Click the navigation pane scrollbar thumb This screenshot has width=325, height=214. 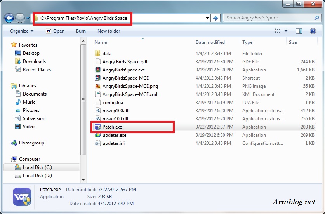tap(83, 99)
